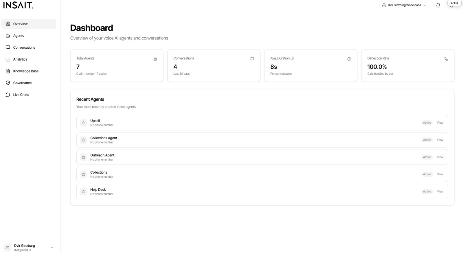
Task: Click the clock icon in Avg. Duration card
Action: (349, 59)
